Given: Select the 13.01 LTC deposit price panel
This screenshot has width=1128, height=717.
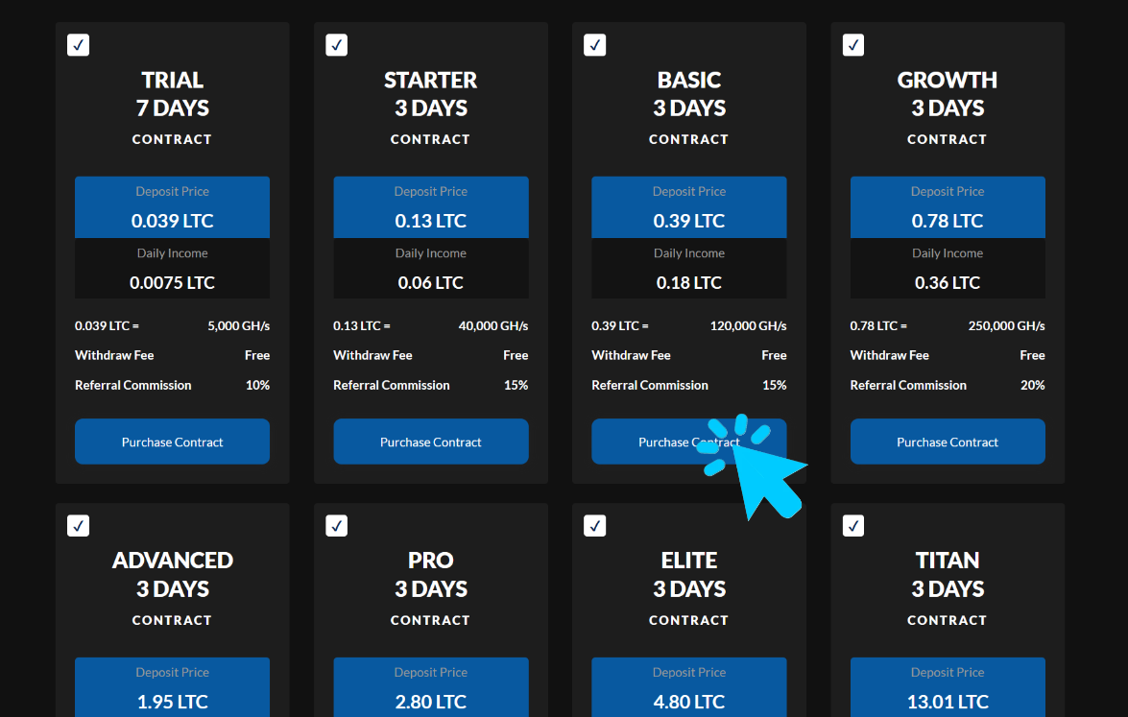Looking at the screenshot, I should (948, 687).
